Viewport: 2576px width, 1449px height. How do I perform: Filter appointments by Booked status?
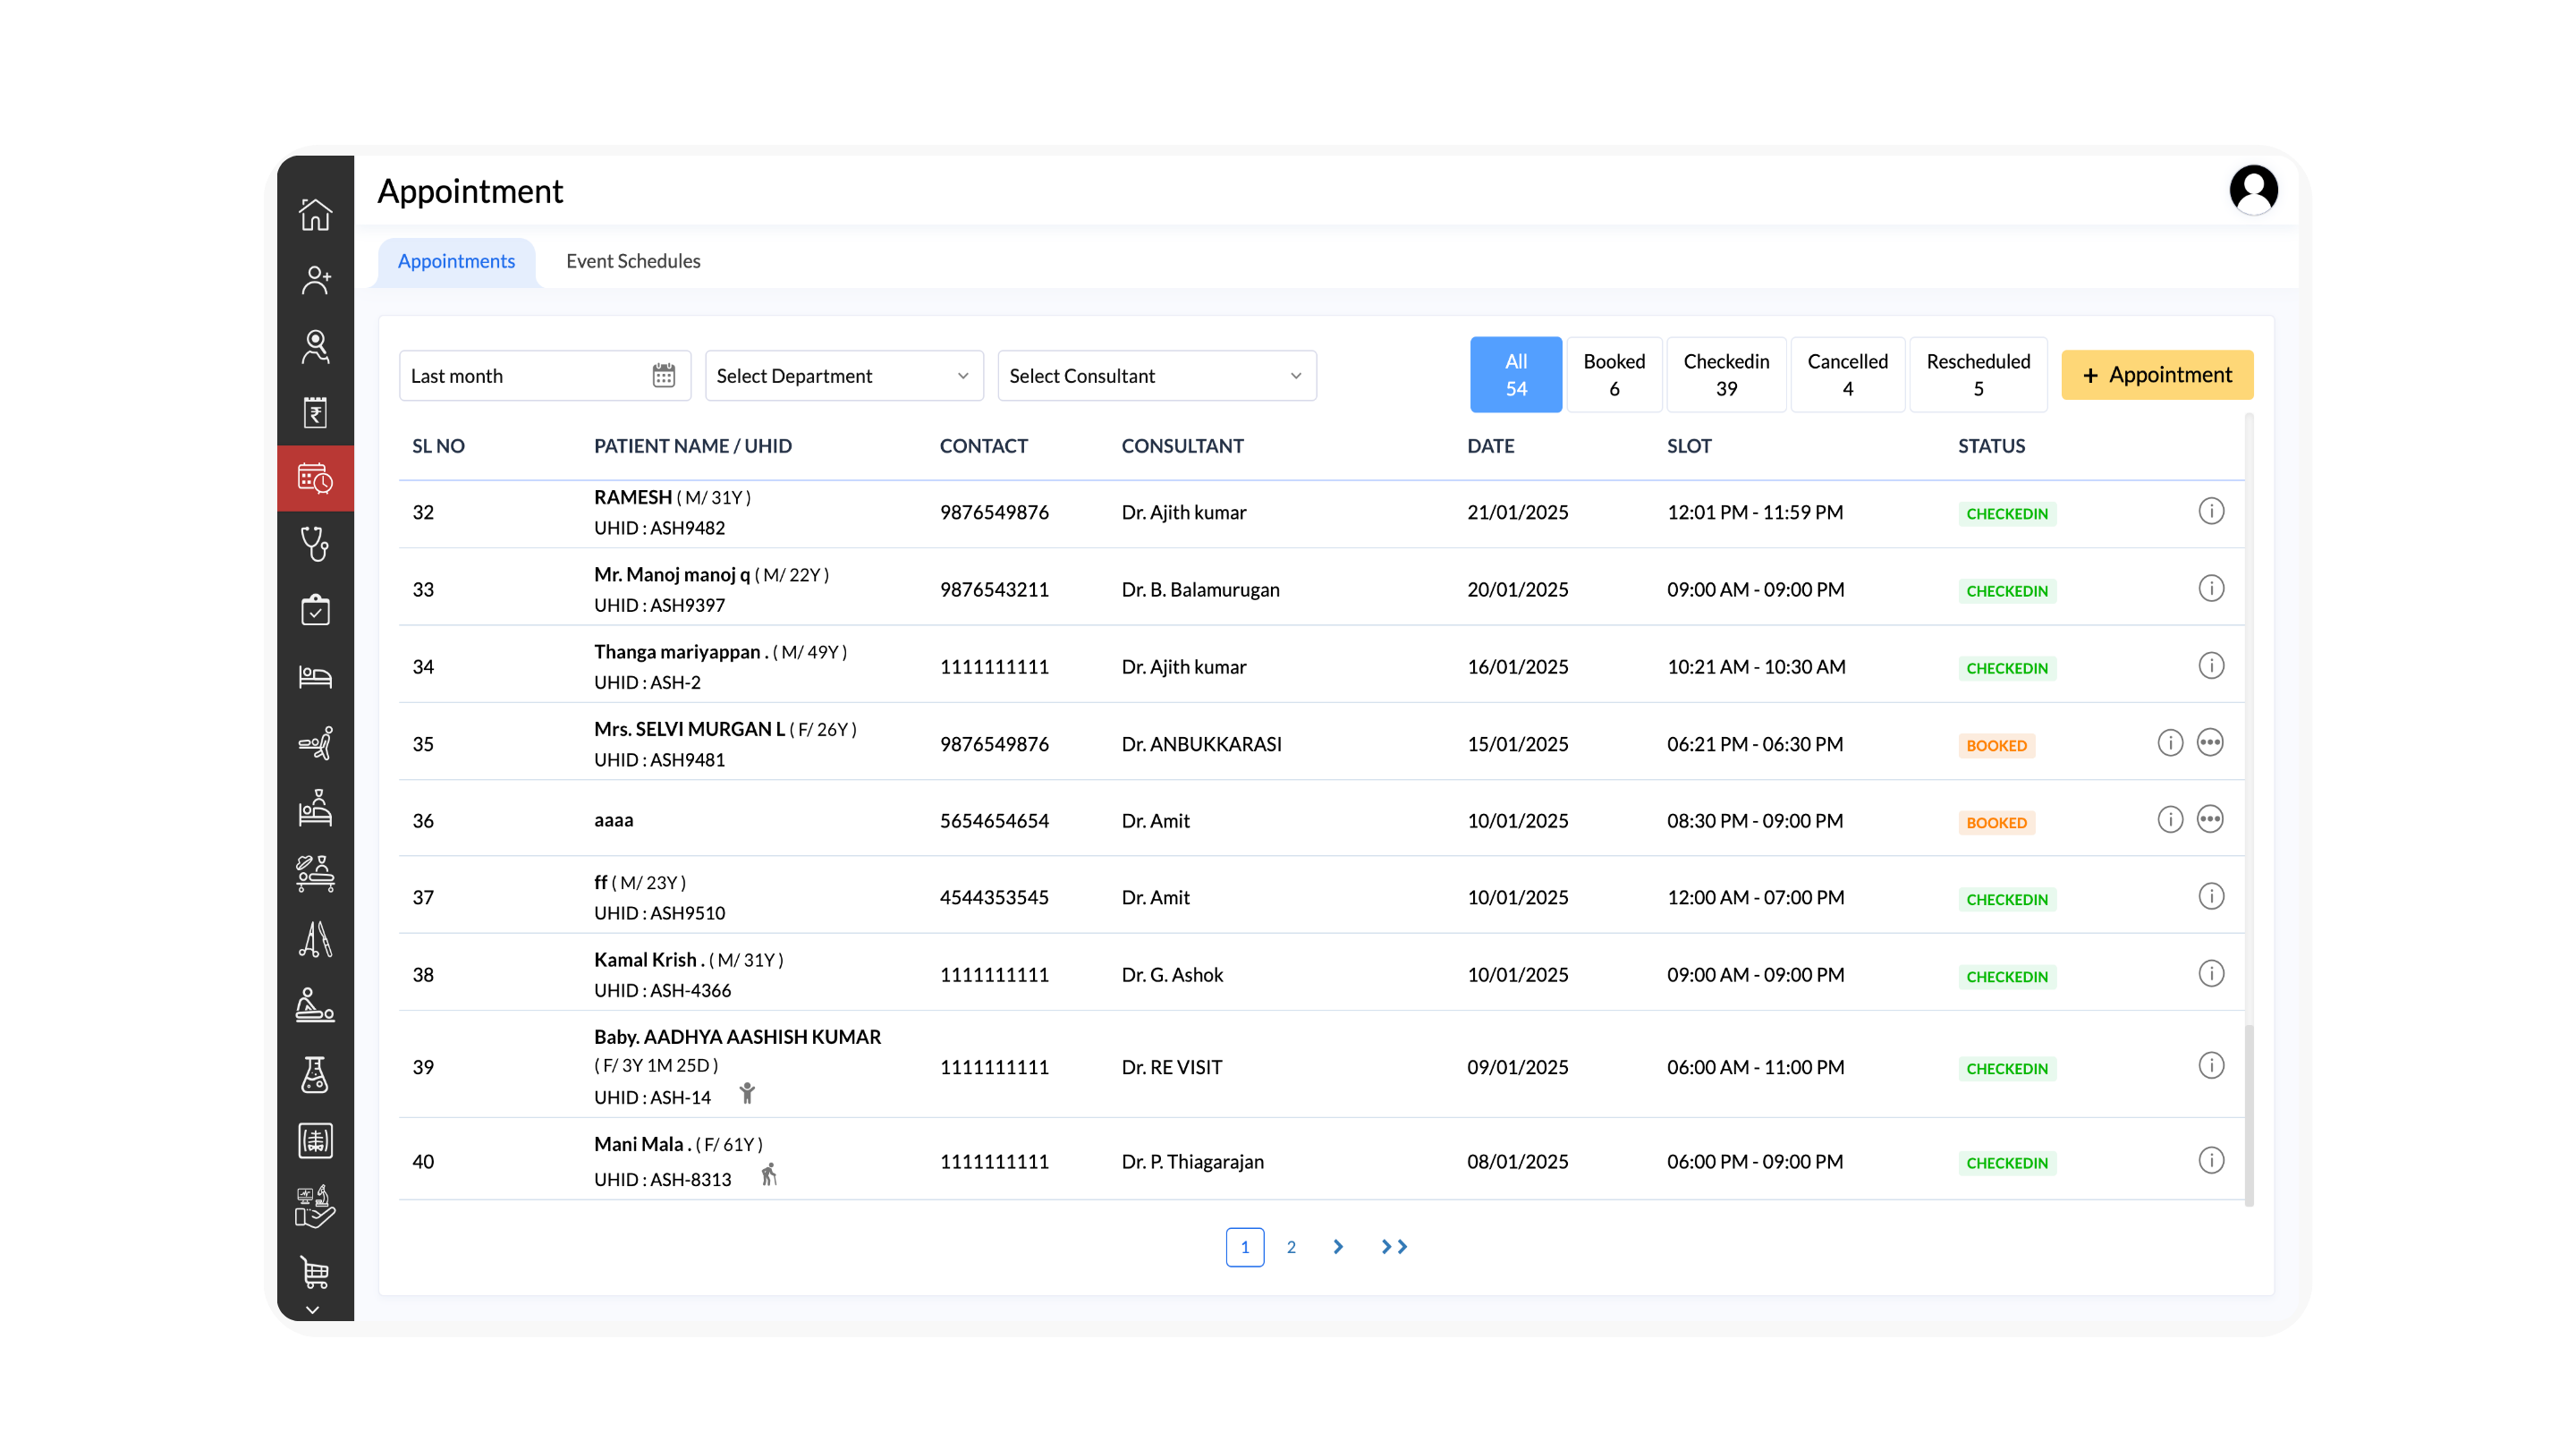click(1614, 374)
